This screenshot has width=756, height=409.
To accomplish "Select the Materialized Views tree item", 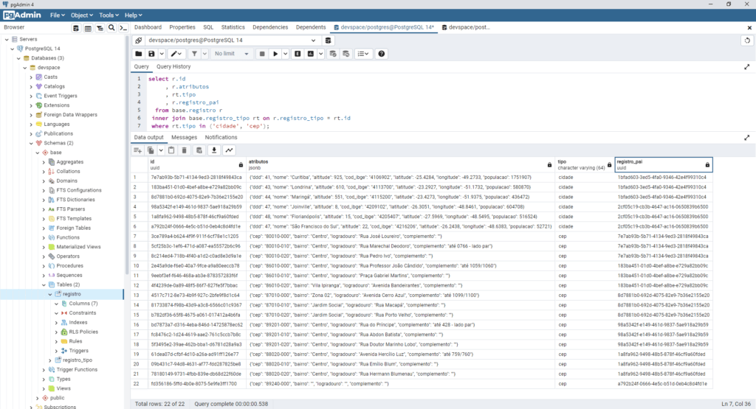I will click(78, 247).
